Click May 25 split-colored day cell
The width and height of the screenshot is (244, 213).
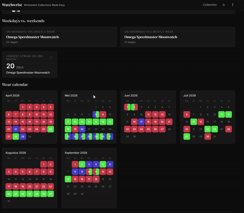(68, 137)
